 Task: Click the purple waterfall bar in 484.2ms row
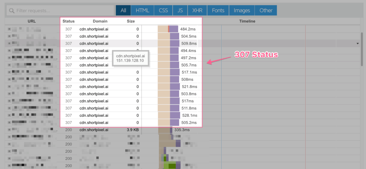point(174,29)
